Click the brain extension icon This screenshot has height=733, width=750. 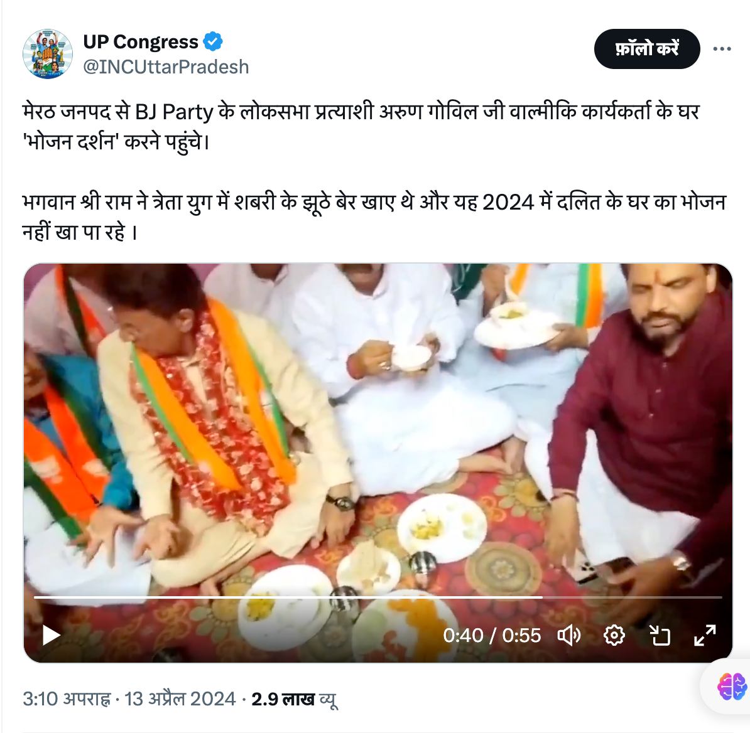[x=732, y=687]
